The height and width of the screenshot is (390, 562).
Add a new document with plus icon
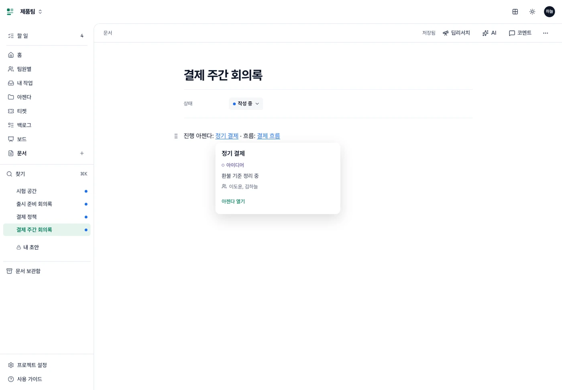[82, 153]
